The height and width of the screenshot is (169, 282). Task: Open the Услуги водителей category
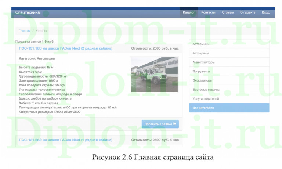pos(229,98)
